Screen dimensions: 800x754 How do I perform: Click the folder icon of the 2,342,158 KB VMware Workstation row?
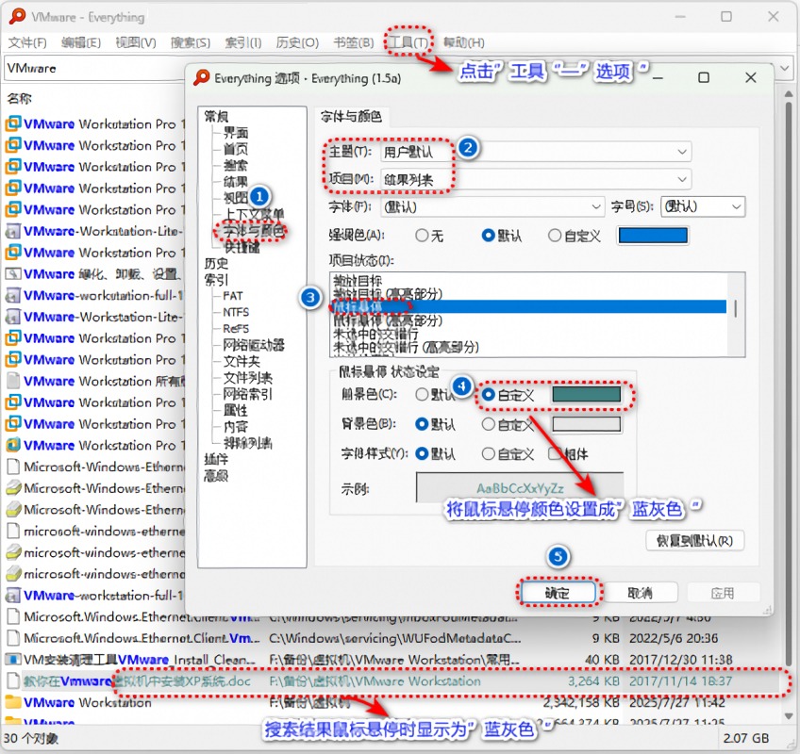[13, 702]
